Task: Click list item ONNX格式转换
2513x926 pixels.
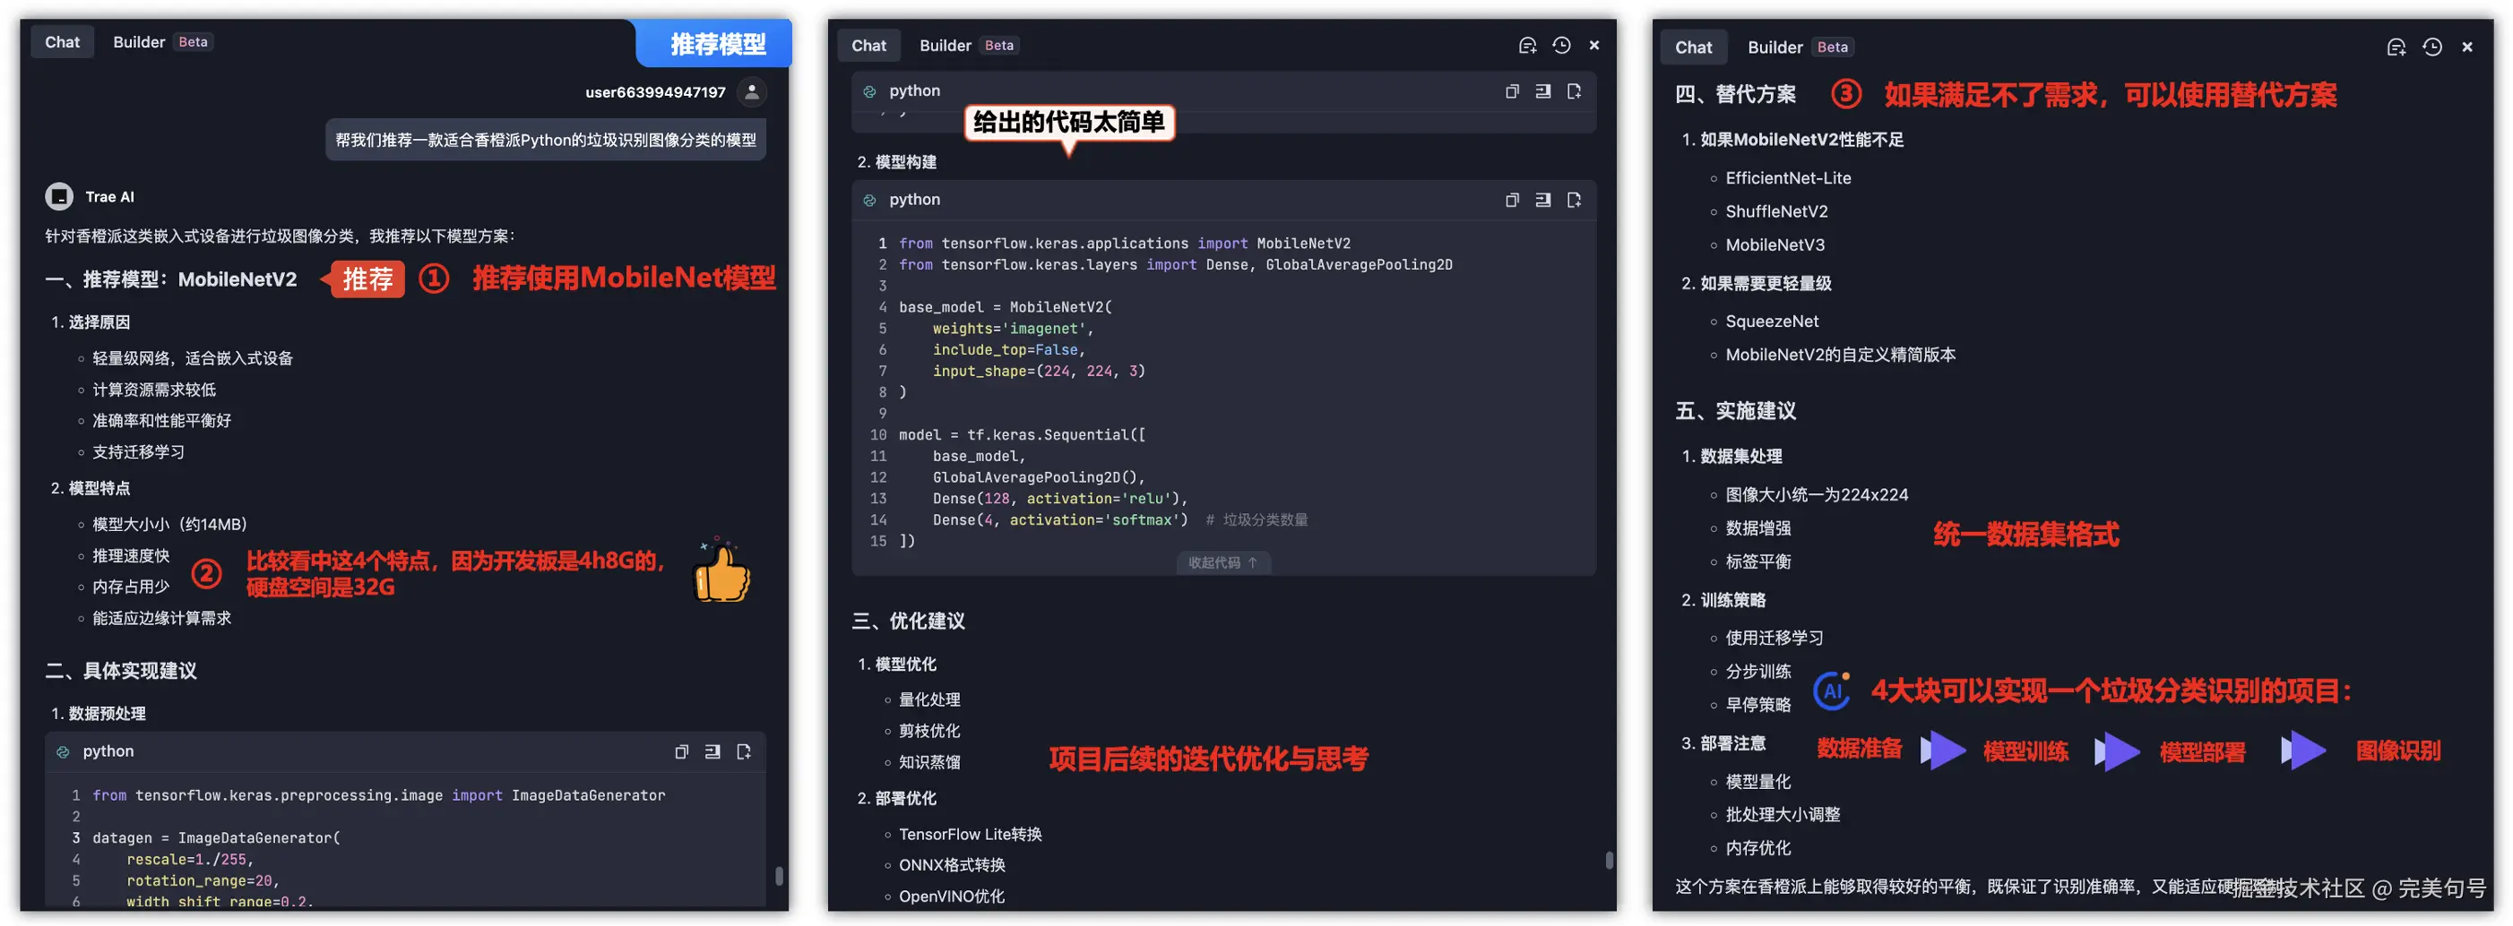Action: click(x=952, y=864)
